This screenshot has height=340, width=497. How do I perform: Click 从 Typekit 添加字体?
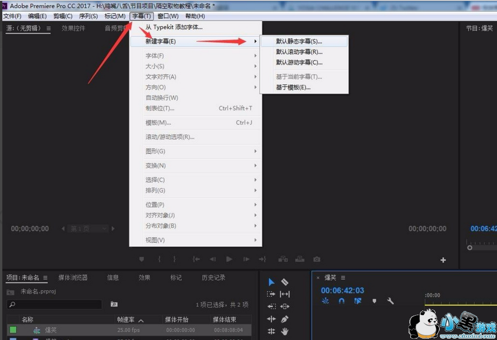click(174, 27)
